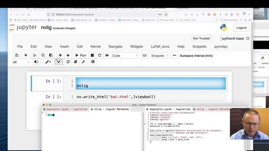269x151 pixels.
Task: Open the Kernel menu
Action: (x=95, y=47)
